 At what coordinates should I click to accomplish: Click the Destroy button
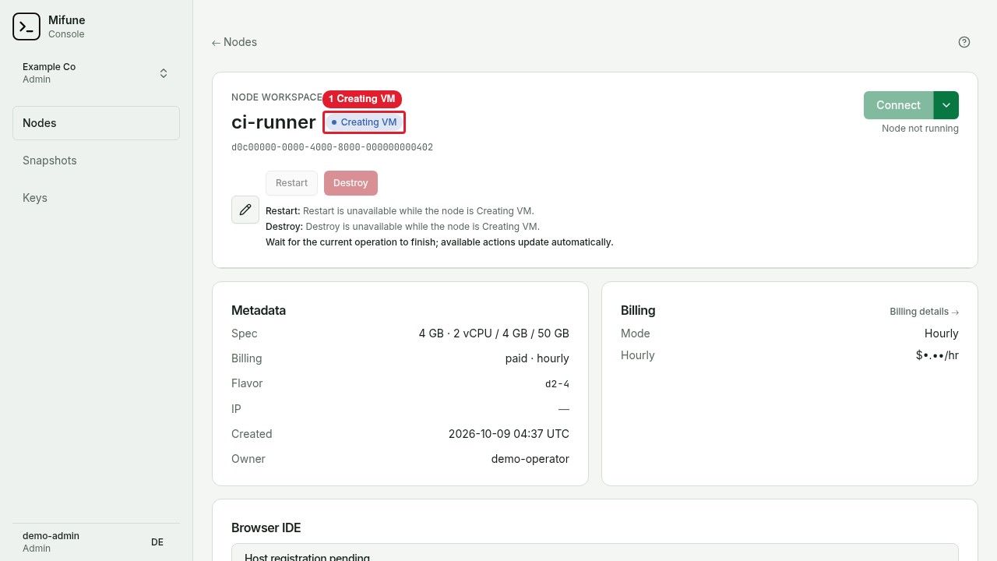point(351,183)
